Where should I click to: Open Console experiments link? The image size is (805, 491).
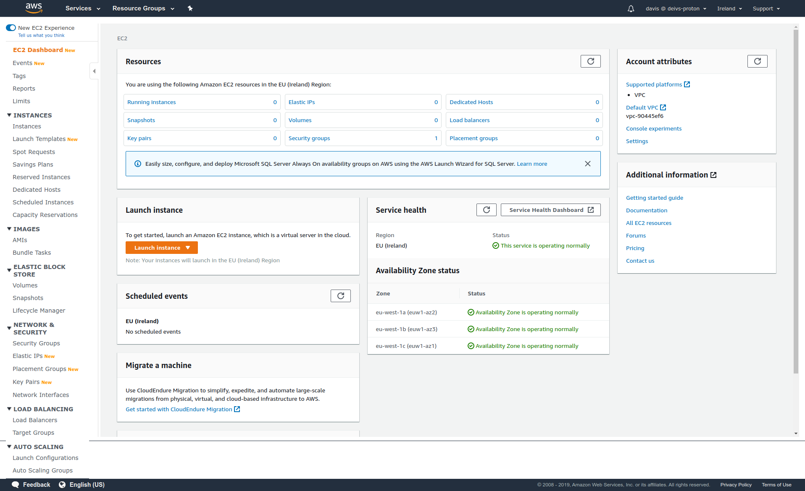tap(654, 128)
